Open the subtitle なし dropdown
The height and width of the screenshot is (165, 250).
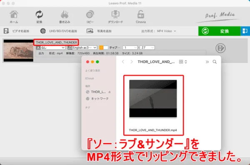tap(50, 47)
